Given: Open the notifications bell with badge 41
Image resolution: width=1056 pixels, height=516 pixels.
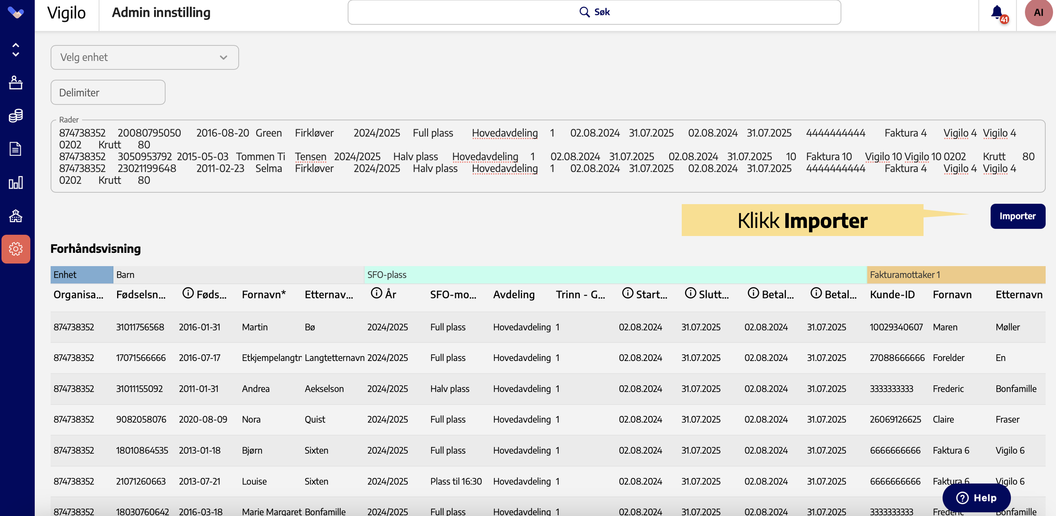Looking at the screenshot, I should pos(997,13).
